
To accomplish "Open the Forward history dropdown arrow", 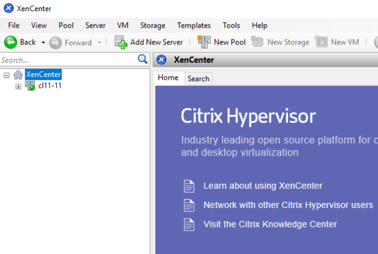I will [99, 42].
